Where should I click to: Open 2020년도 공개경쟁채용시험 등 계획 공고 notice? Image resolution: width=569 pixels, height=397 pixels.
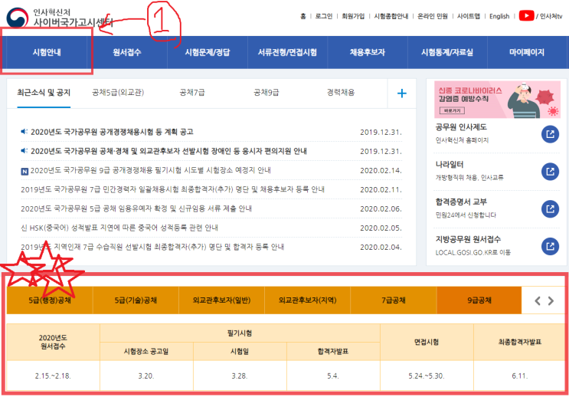click(112, 132)
